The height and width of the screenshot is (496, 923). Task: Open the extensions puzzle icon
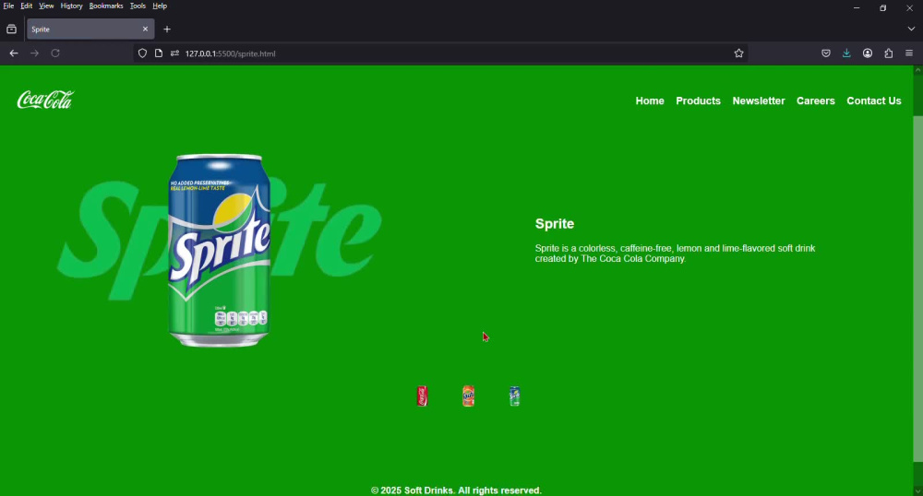tap(888, 53)
